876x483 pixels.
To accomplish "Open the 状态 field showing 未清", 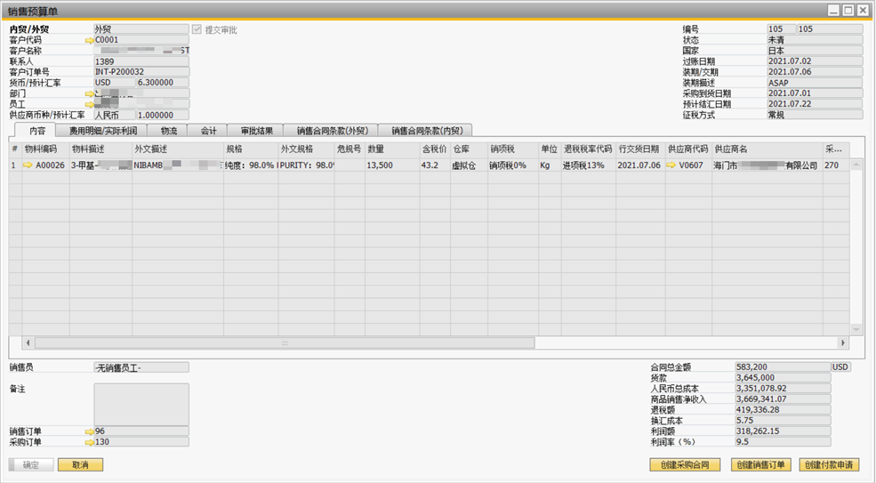I will click(816, 40).
